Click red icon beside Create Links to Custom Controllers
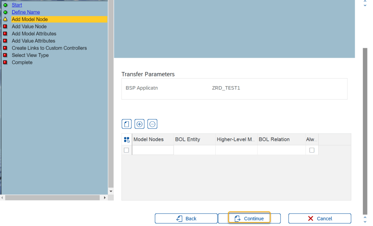Screen dimensions: 373x226 click(x=5, y=48)
